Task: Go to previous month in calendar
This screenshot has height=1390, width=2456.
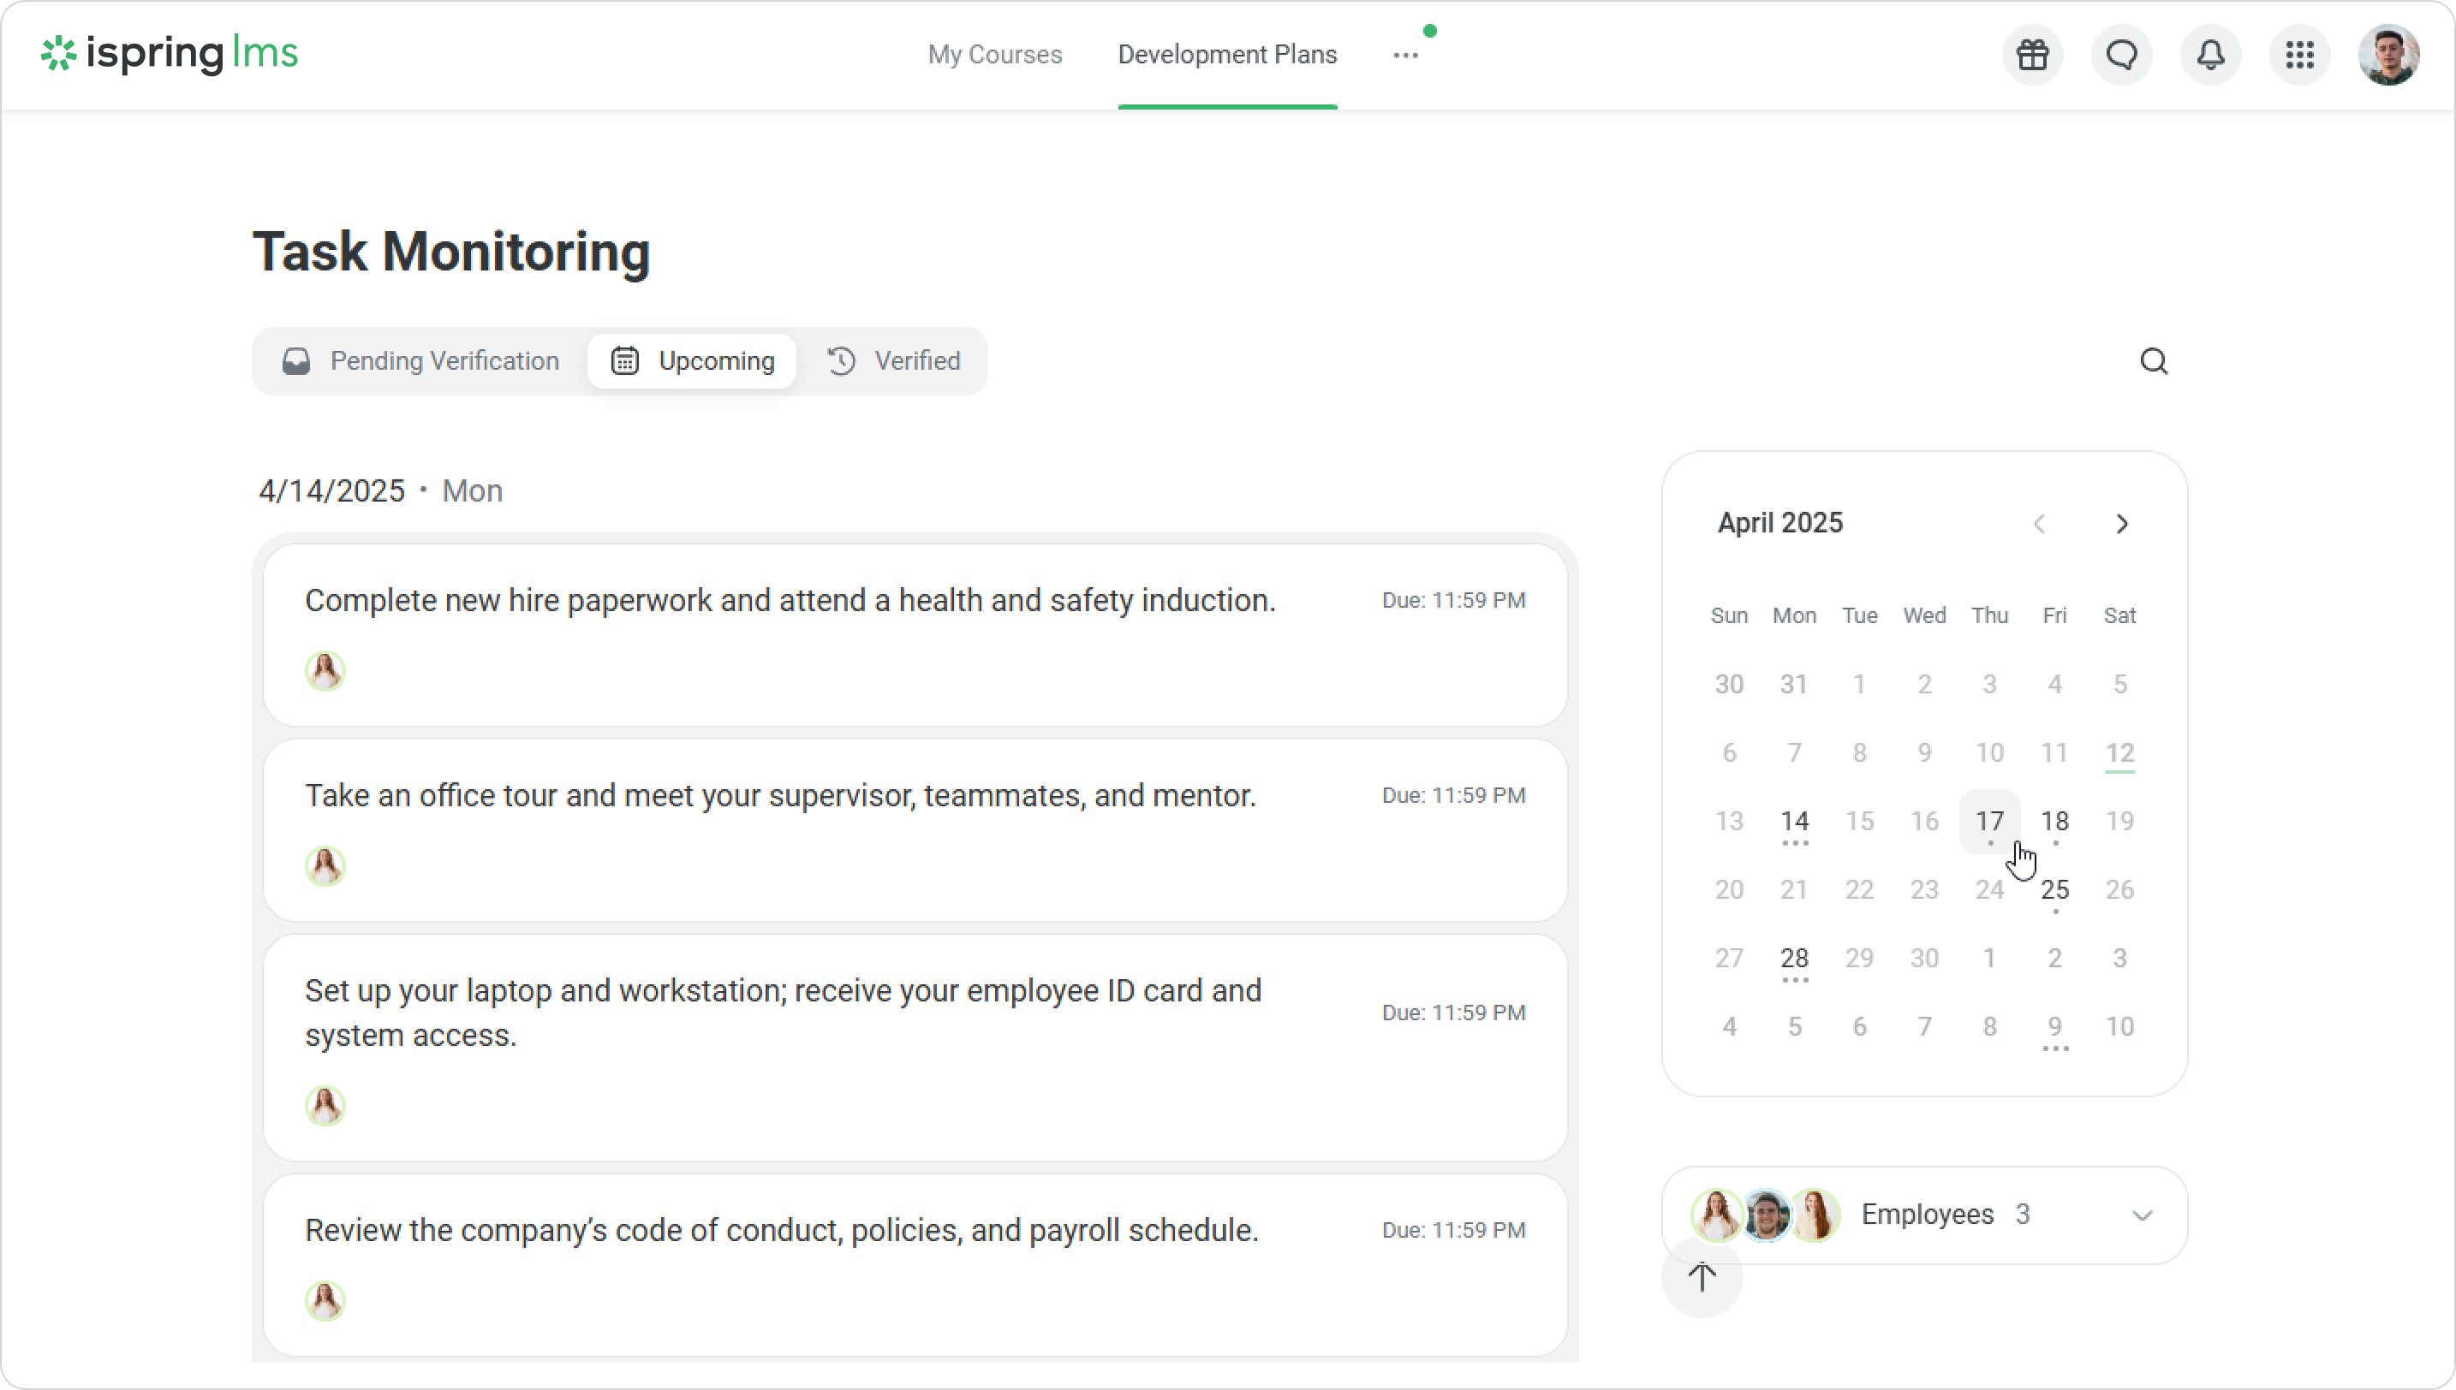Action: 2040,524
